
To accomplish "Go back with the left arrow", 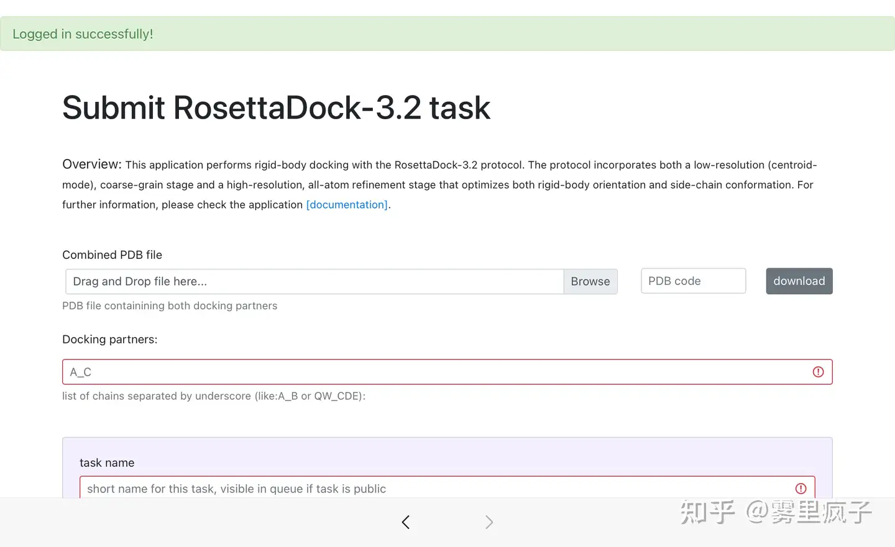I will coord(406,522).
